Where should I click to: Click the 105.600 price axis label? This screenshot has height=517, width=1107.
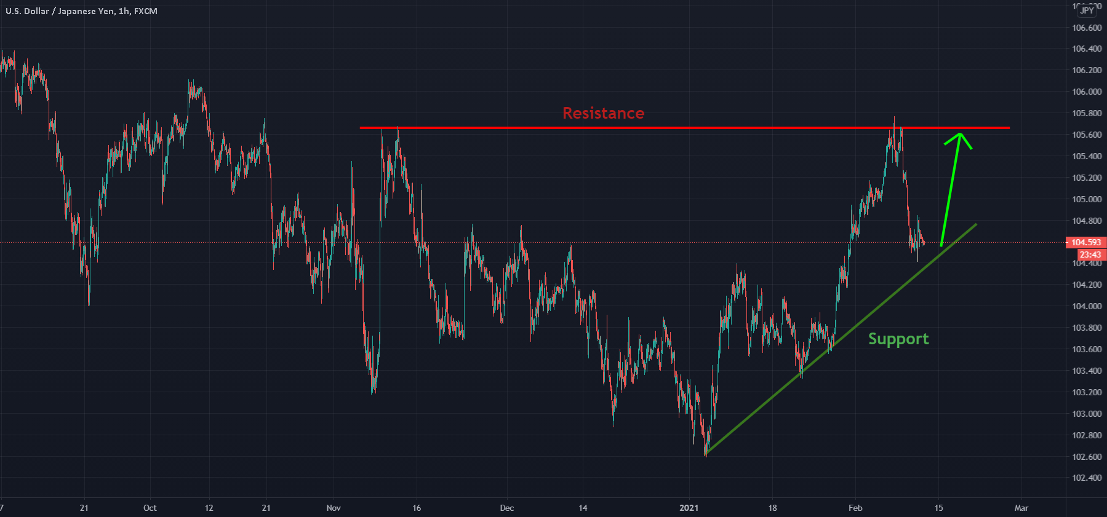click(1087, 135)
